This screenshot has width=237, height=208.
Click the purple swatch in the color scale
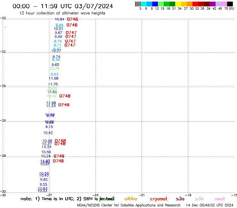213,4
